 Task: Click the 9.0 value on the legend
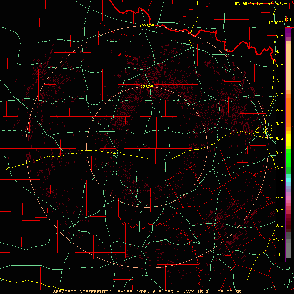279,51
